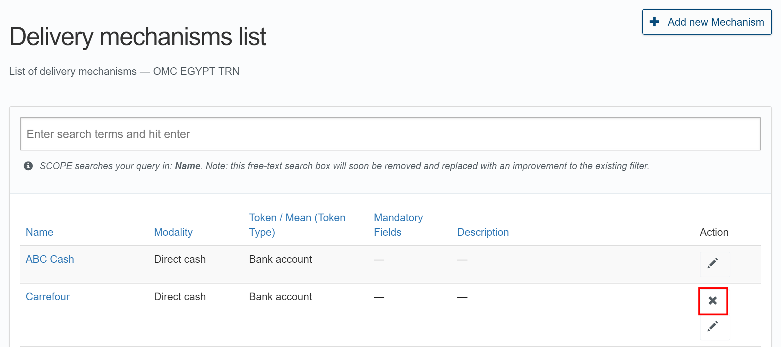Sort by Token / Mean (Token Type) header
Viewport: 781px width, 347px height.
[297, 225]
